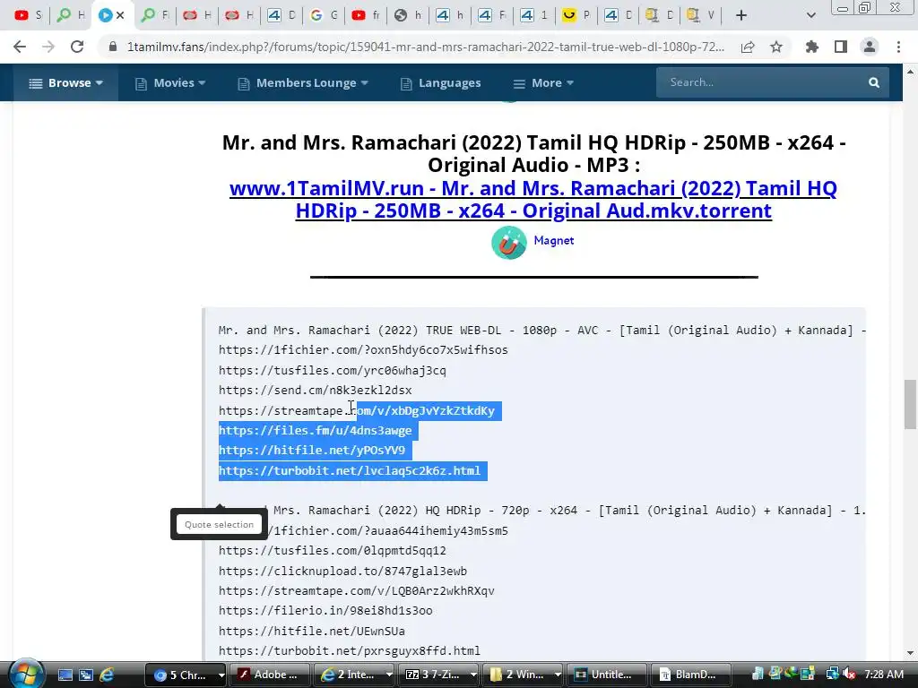Click the highlighted hitfile yPOsYV9 URL text
The width and height of the screenshot is (918, 688).
[x=311, y=451]
